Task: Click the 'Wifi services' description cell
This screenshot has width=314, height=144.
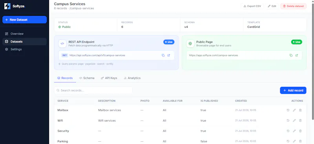Action: (107, 121)
